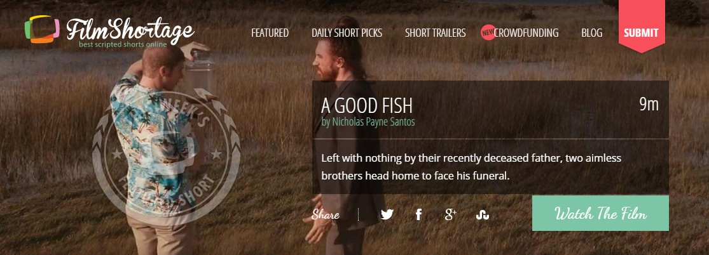Click the colorful FilmShortage logo icon

42,29
